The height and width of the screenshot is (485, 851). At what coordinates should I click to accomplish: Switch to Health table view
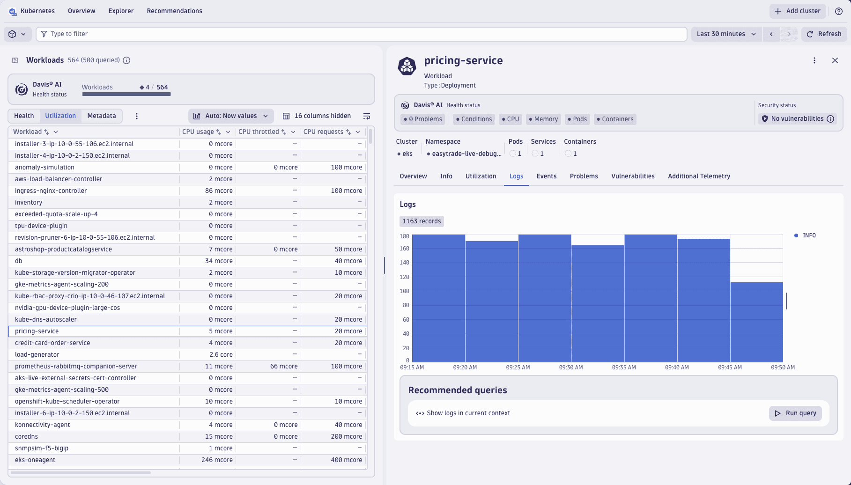click(24, 116)
